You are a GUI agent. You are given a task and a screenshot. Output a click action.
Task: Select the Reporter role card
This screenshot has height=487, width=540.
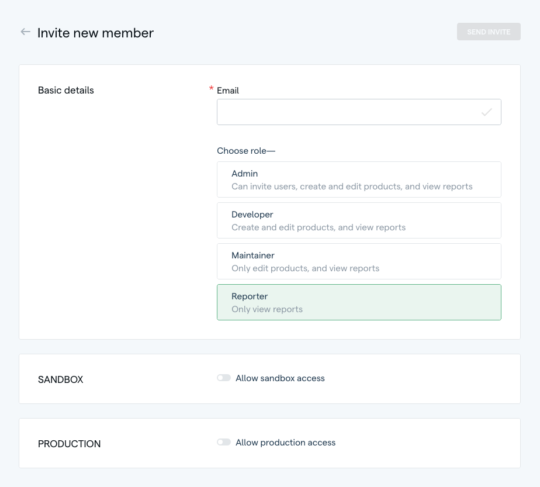pyautogui.click(x=359, y=302)
